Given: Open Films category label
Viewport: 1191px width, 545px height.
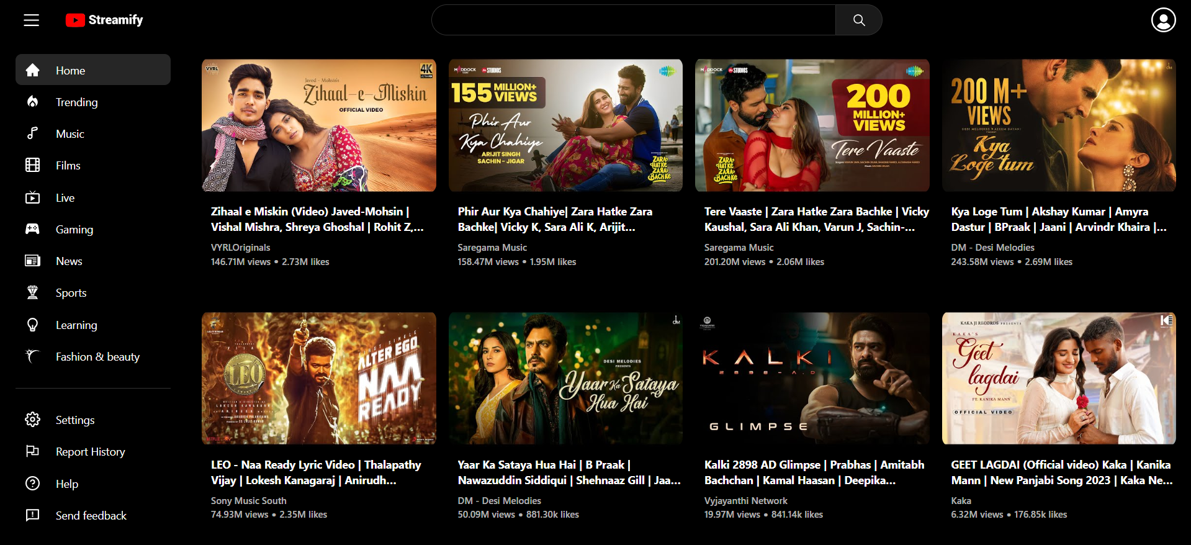Looking at the screenshot, I should coord(68,165).
